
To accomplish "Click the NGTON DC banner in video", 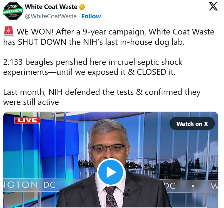I will click(x=29, y=185).
